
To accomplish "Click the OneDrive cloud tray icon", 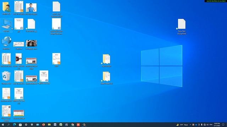I will pyautogui.click(x=196, y=125).
